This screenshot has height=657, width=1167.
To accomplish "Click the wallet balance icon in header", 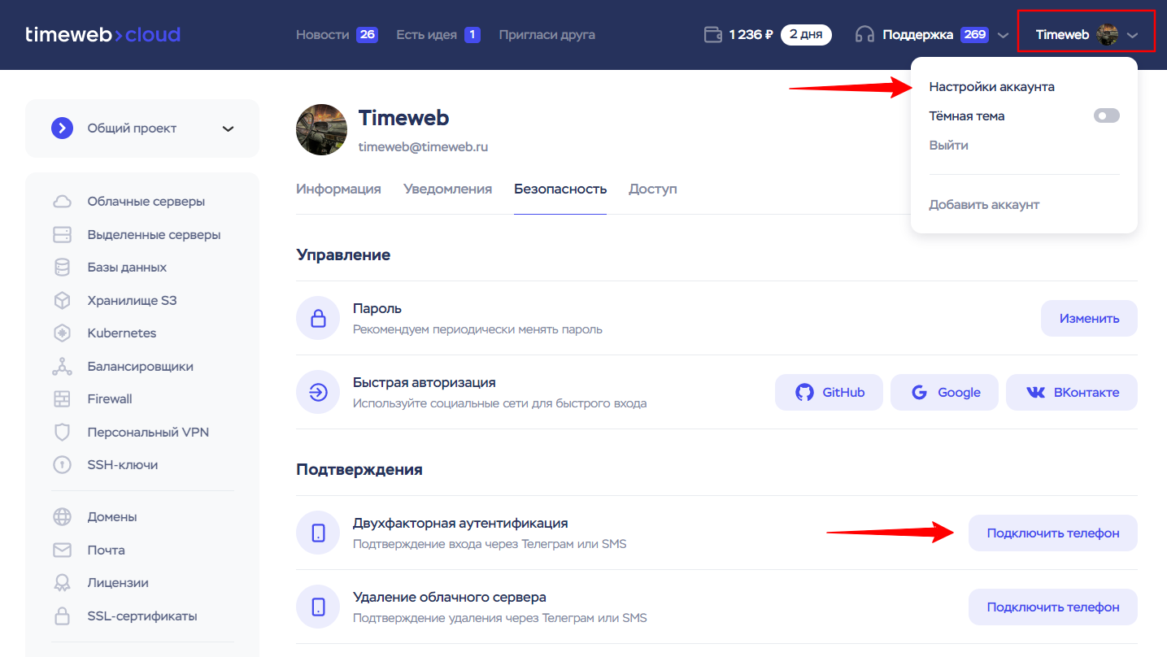I will (712, 35).
